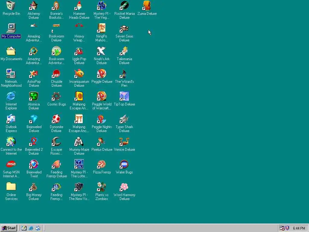
Task: Select the Alchemy Deluxe shortcut
Action: [x=34, y=5]
